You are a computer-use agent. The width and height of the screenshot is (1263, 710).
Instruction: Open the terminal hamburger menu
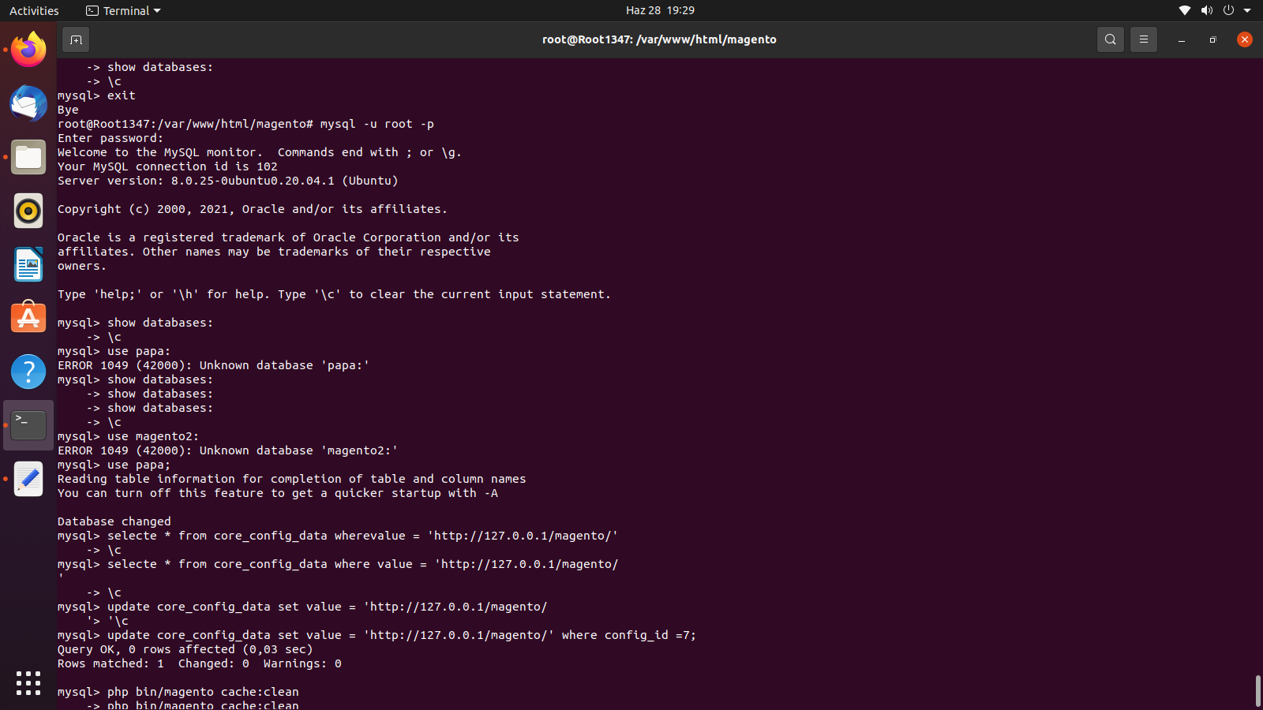(1143, 39)
